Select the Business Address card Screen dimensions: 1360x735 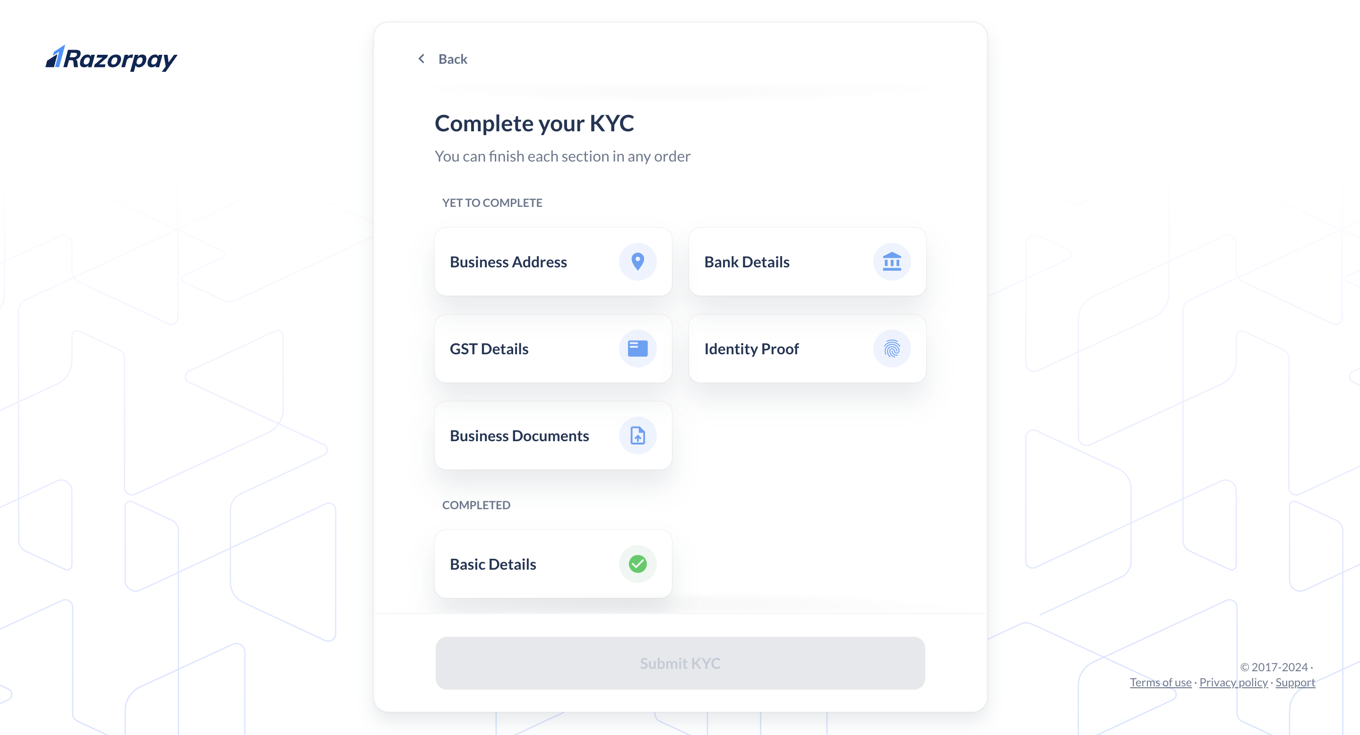tap(552, 262)
